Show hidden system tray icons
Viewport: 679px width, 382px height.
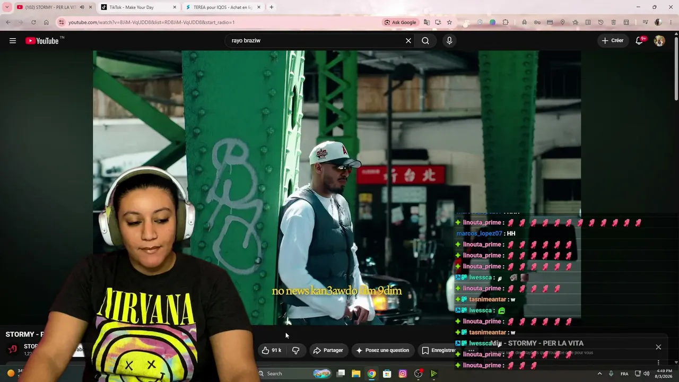[x=600, y=374]
